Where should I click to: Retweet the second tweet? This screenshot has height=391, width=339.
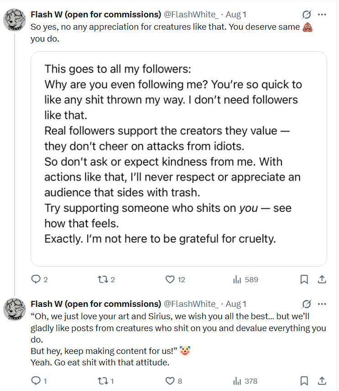103,380
